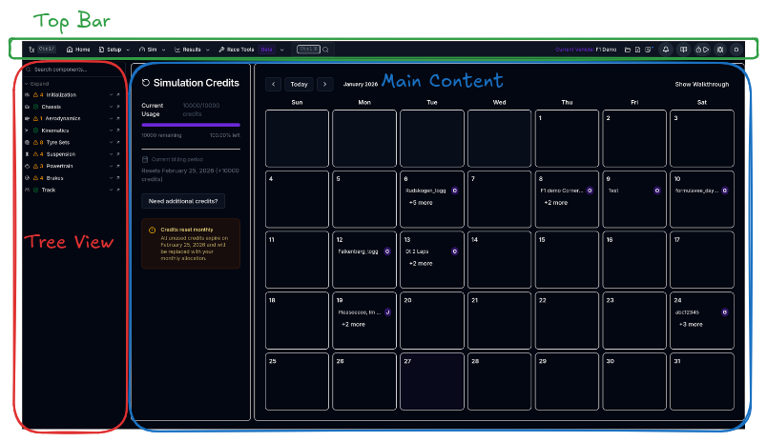Click the user avatar icon at top right

pyautogui.click(x=736, y=50)
